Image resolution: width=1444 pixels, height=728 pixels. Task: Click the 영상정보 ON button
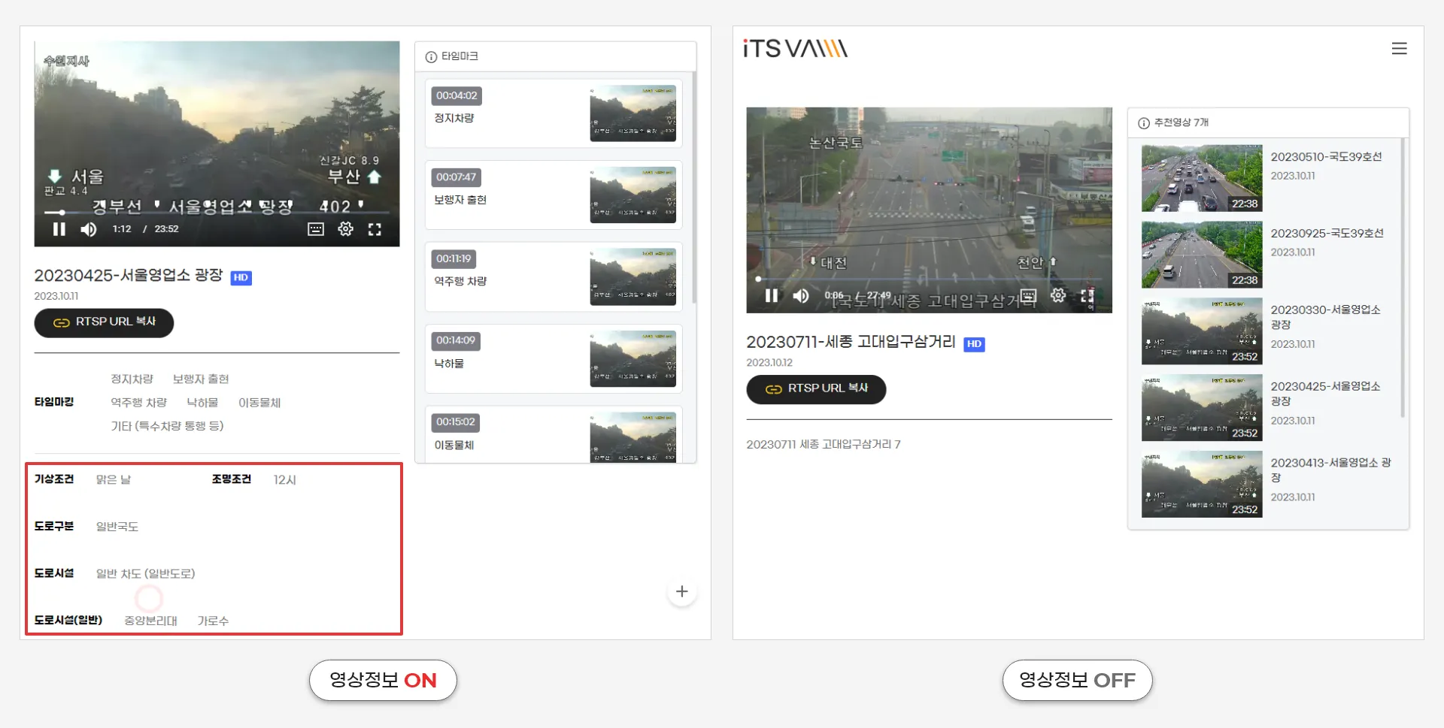pyautogui.click(x=383, y=681)
